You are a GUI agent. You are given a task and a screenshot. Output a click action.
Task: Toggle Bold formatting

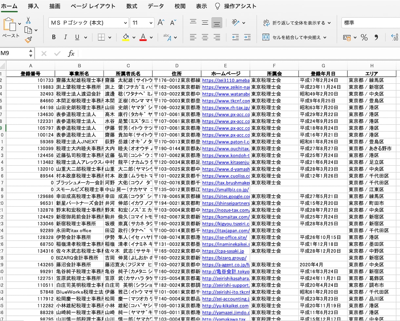[54, 37]
